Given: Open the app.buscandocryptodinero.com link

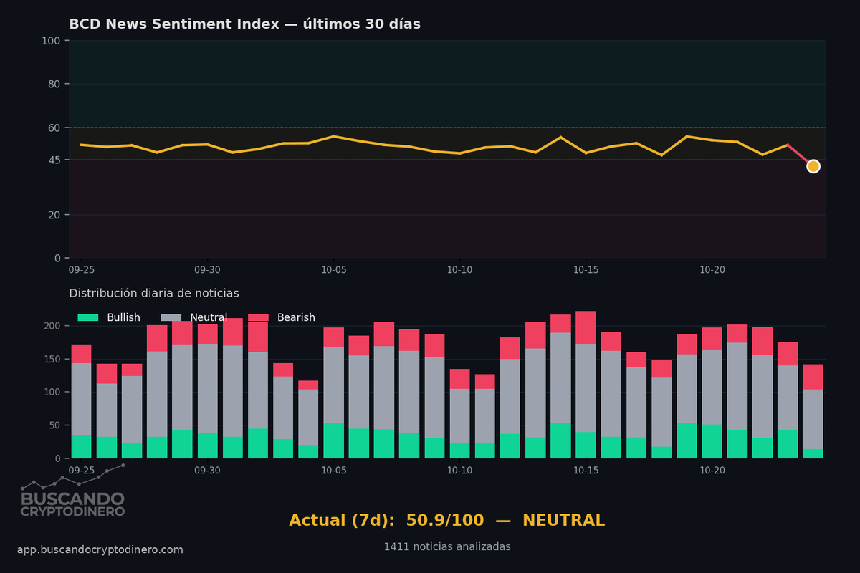Looking at the screenshot, I should [x=100, y=550].
